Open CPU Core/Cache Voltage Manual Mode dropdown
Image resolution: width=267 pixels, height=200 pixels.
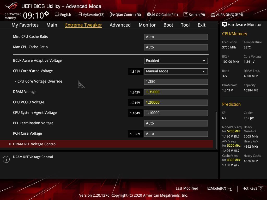click(x=176, y=71)
